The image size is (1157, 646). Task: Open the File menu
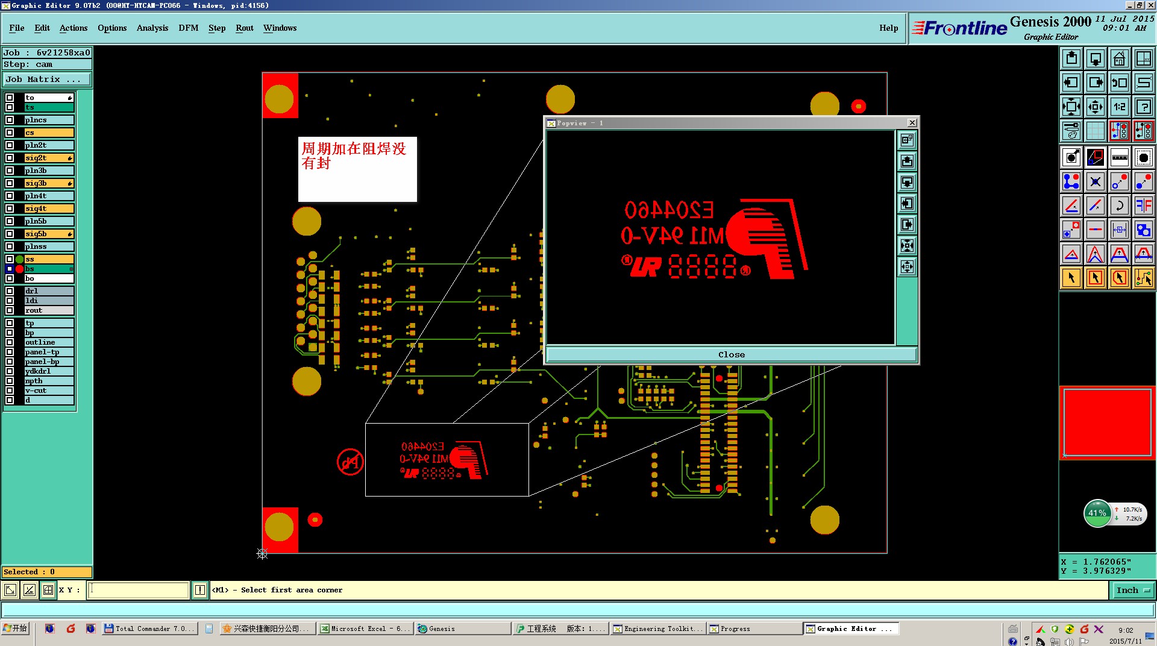[x=17, y=28]
